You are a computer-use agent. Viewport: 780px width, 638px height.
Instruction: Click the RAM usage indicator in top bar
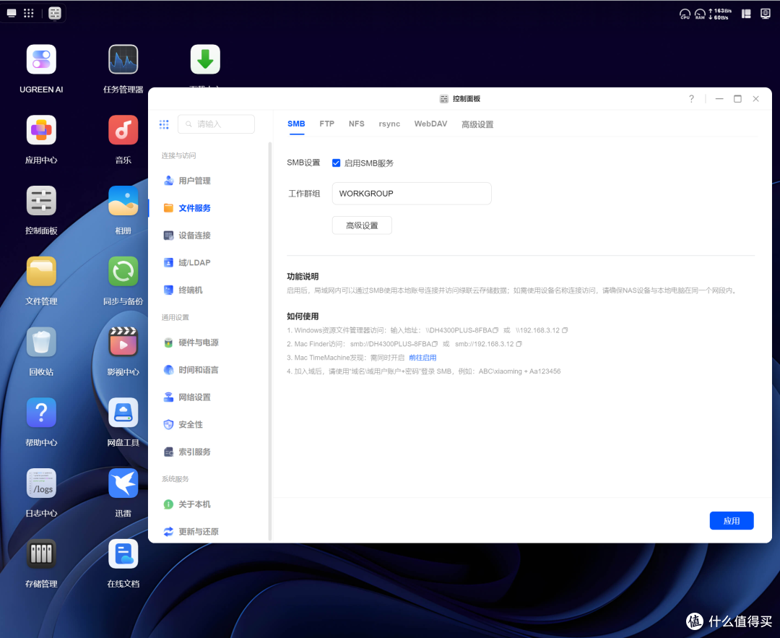(x=700, y=14)
